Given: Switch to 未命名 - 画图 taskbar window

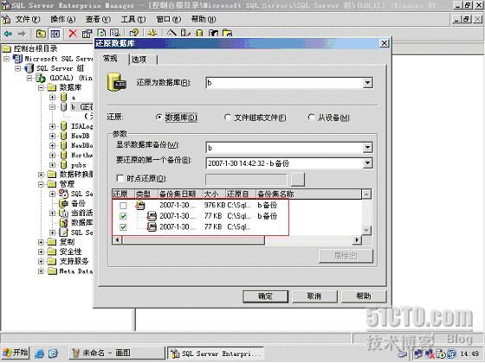Looking at the screenshot, I should pos(116,353).
